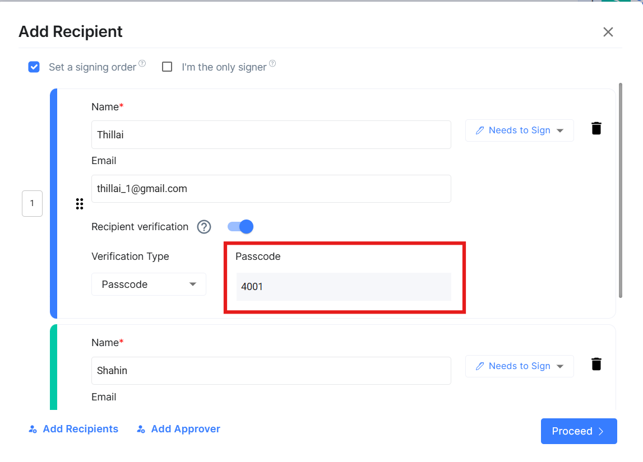
Task: Click the signing order number 1 box
Action: 32,203
